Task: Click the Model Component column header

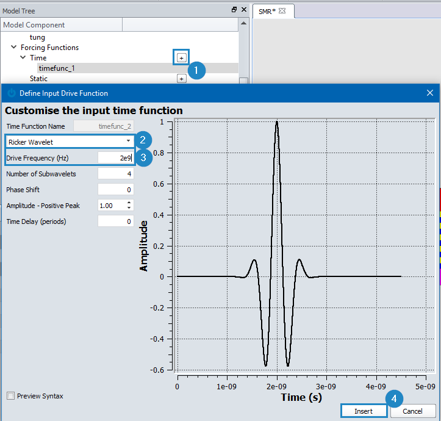Action: [62, 25]
